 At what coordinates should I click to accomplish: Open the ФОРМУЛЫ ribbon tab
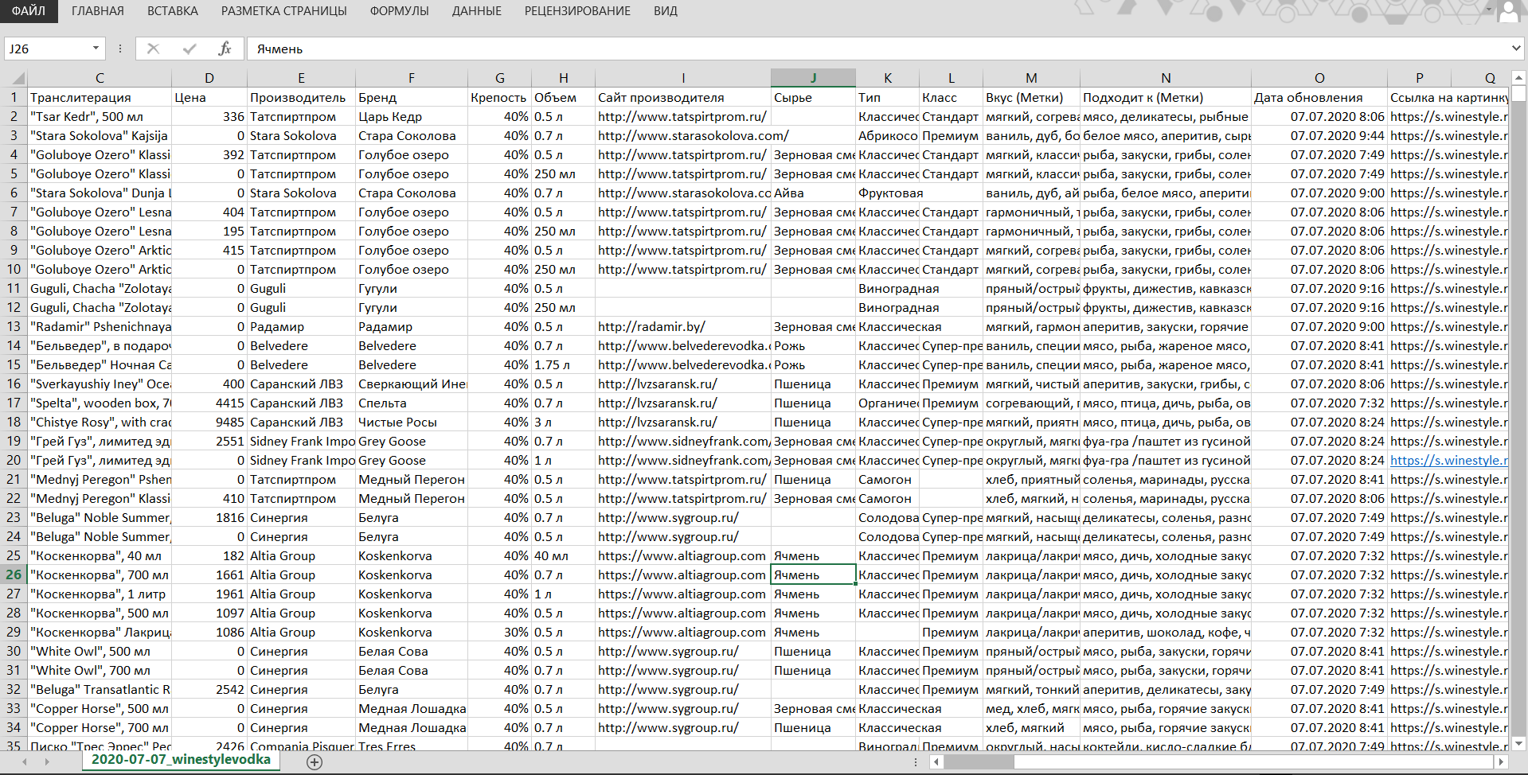pyautogui.click(x=399, y=11)
